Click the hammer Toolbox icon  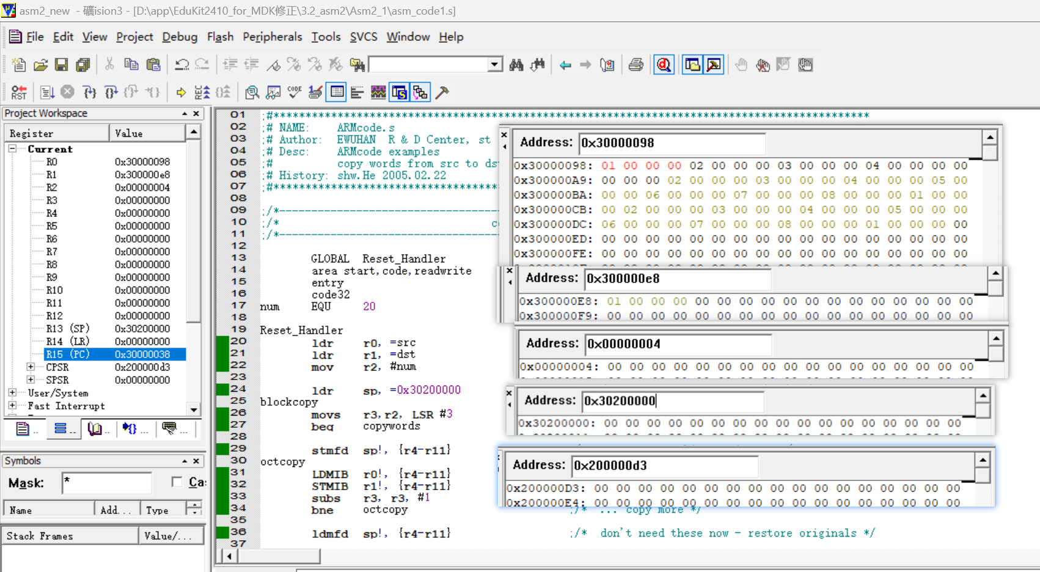442,92
